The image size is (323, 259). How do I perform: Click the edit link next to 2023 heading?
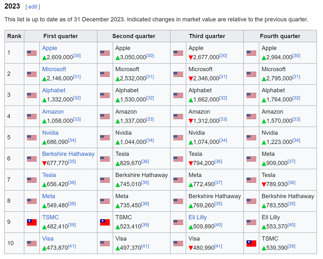pyautogui.click(x=33, y=7)
